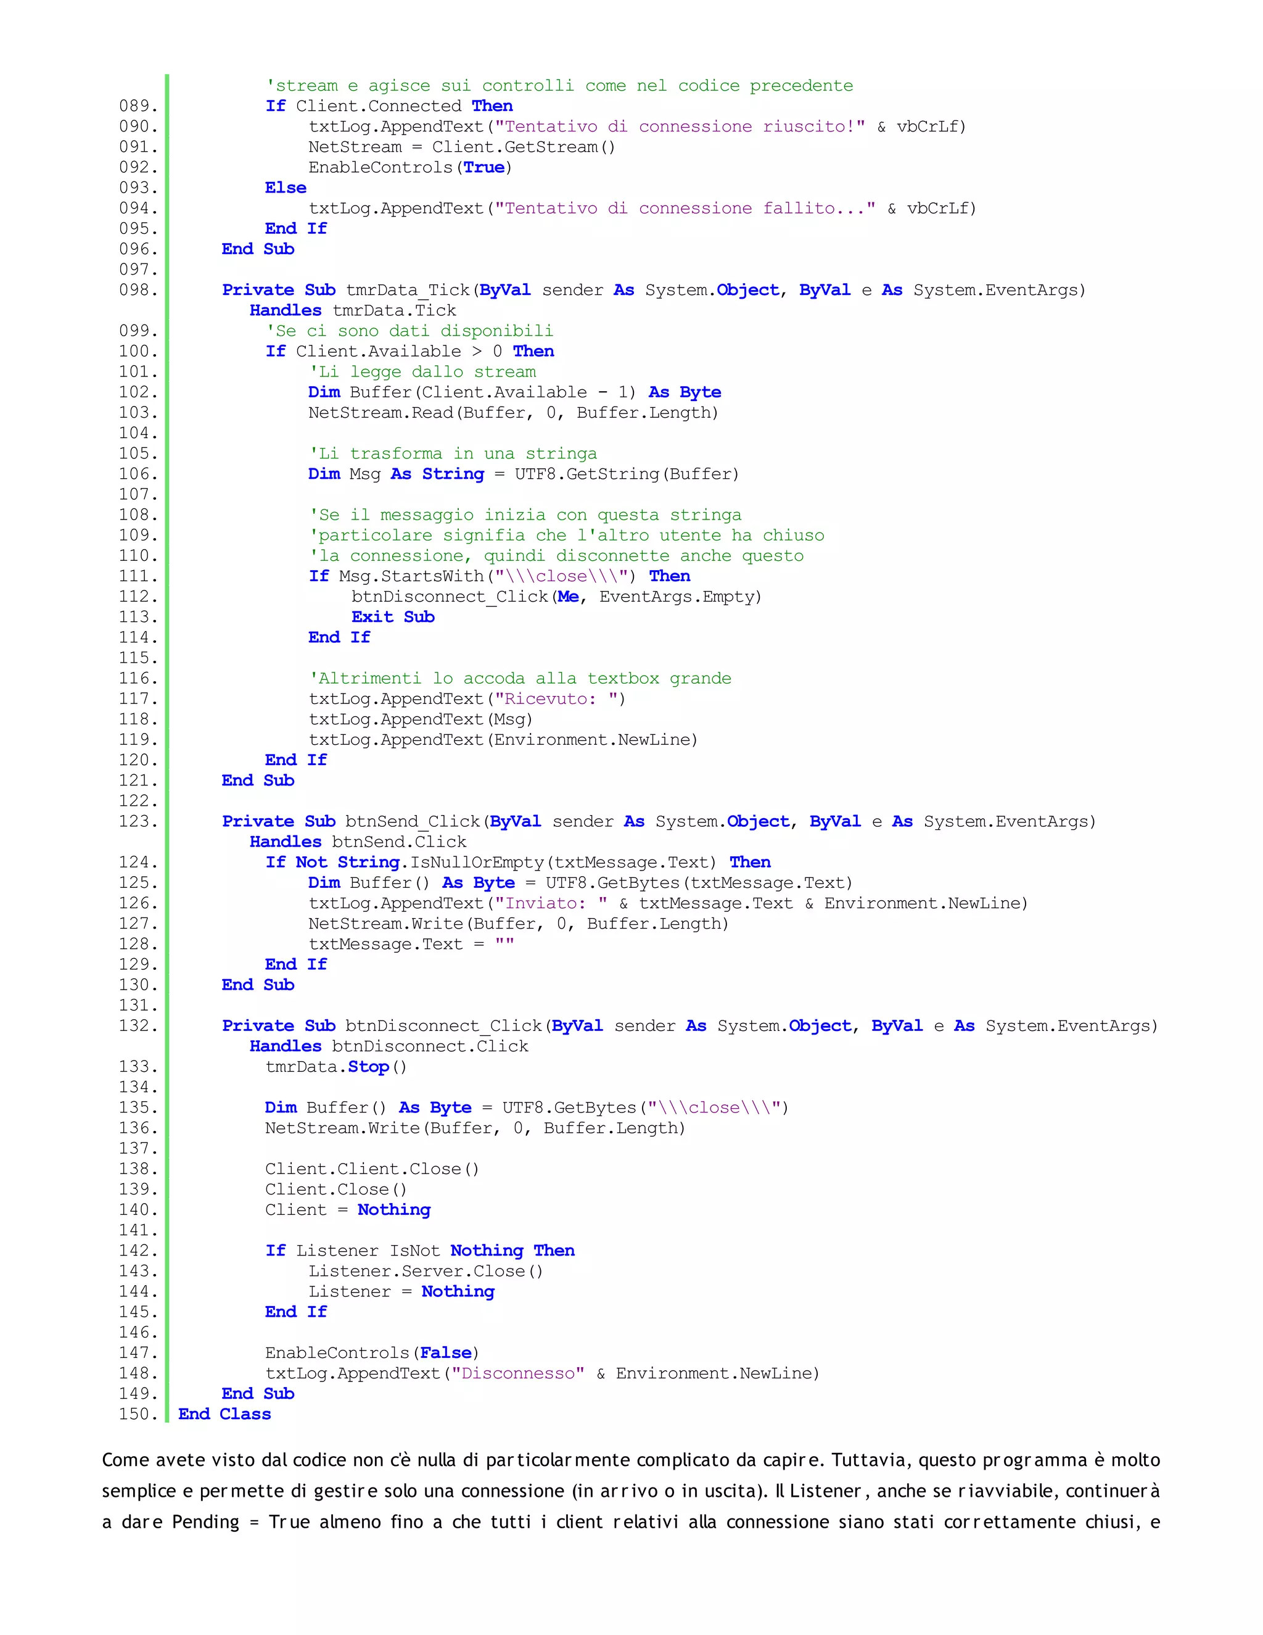Click 'EnableControls(True)' on line 092
The height and width of the screenshot is (1635, 1263).
[x=410, y=168]
